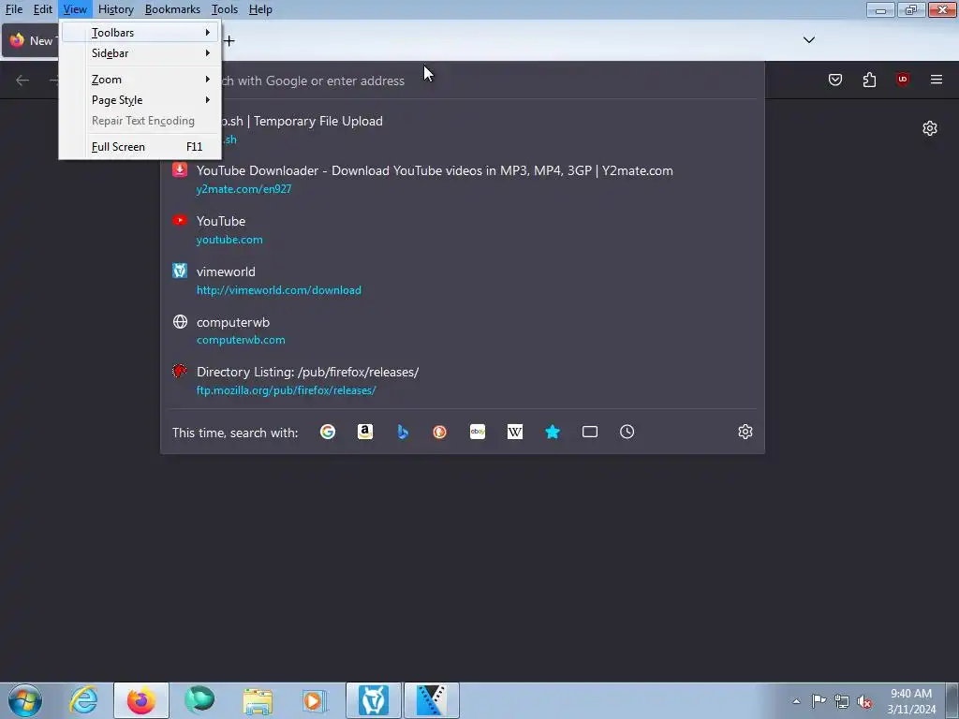This screenshot has height=719, width=959.
Task: Search this time with eBay icon
Action: click(x=478, y=432)
